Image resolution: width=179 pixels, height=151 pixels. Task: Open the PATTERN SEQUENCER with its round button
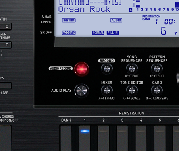(x=157, y=69)
